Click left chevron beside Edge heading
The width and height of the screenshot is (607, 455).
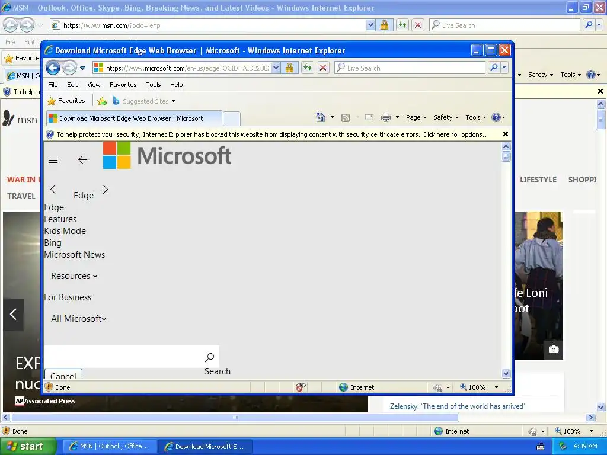click(x=53, y=189)
